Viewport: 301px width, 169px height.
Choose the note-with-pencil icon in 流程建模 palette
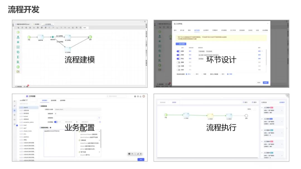click(18, 72)
